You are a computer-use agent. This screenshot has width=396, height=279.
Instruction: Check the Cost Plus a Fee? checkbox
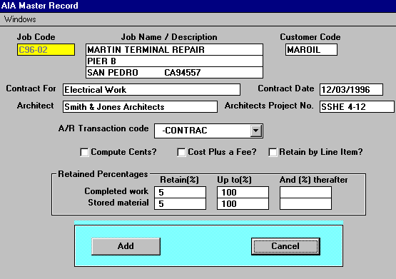point(181,152)
